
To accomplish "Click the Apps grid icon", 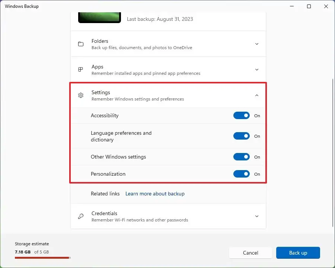I will [x=80, y=69].
